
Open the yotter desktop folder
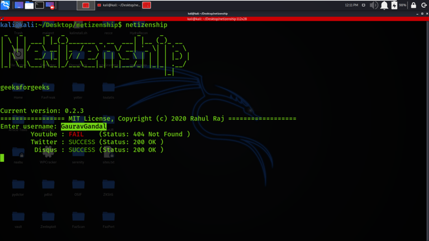click(78, 90)
